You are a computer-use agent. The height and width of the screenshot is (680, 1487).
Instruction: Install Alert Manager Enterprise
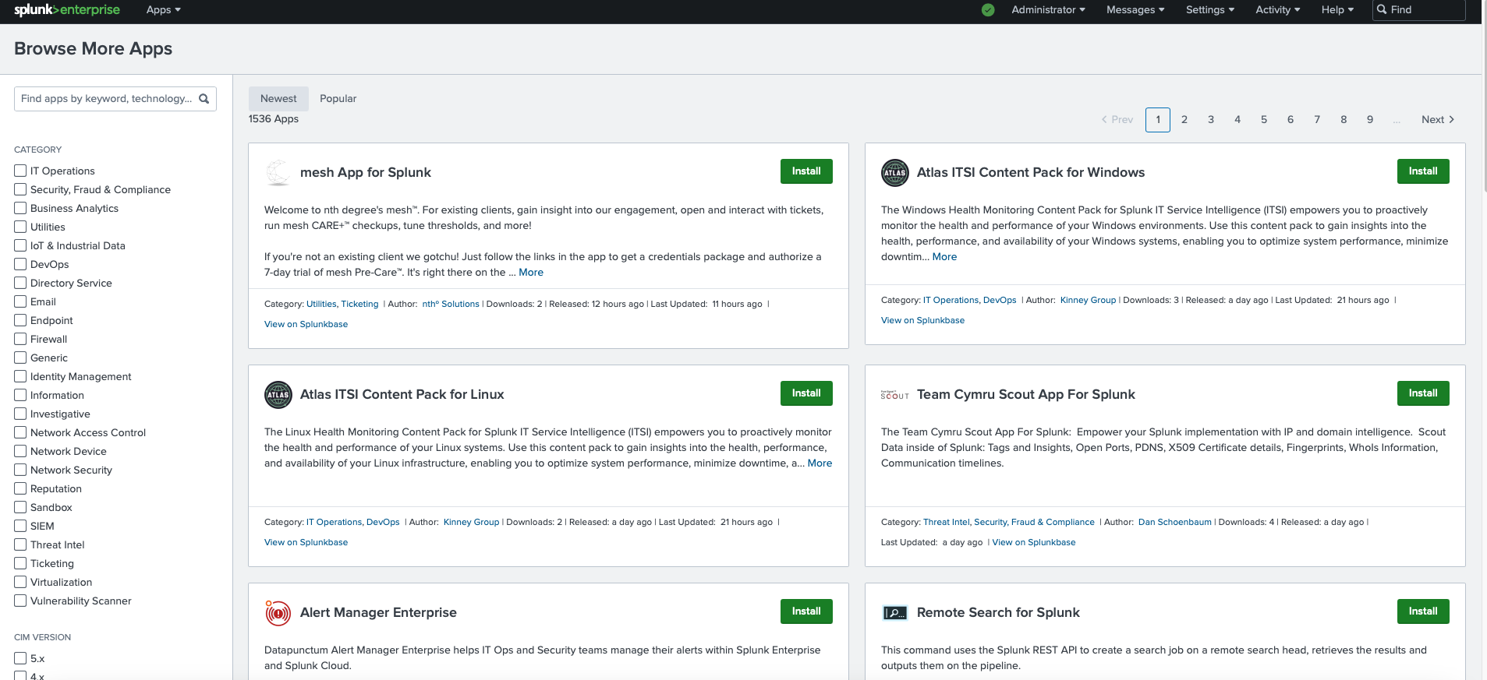point(806,611)
